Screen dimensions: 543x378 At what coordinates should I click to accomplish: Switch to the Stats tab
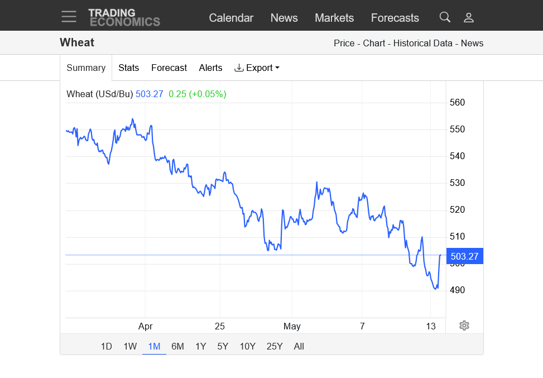tap(128, 68)
